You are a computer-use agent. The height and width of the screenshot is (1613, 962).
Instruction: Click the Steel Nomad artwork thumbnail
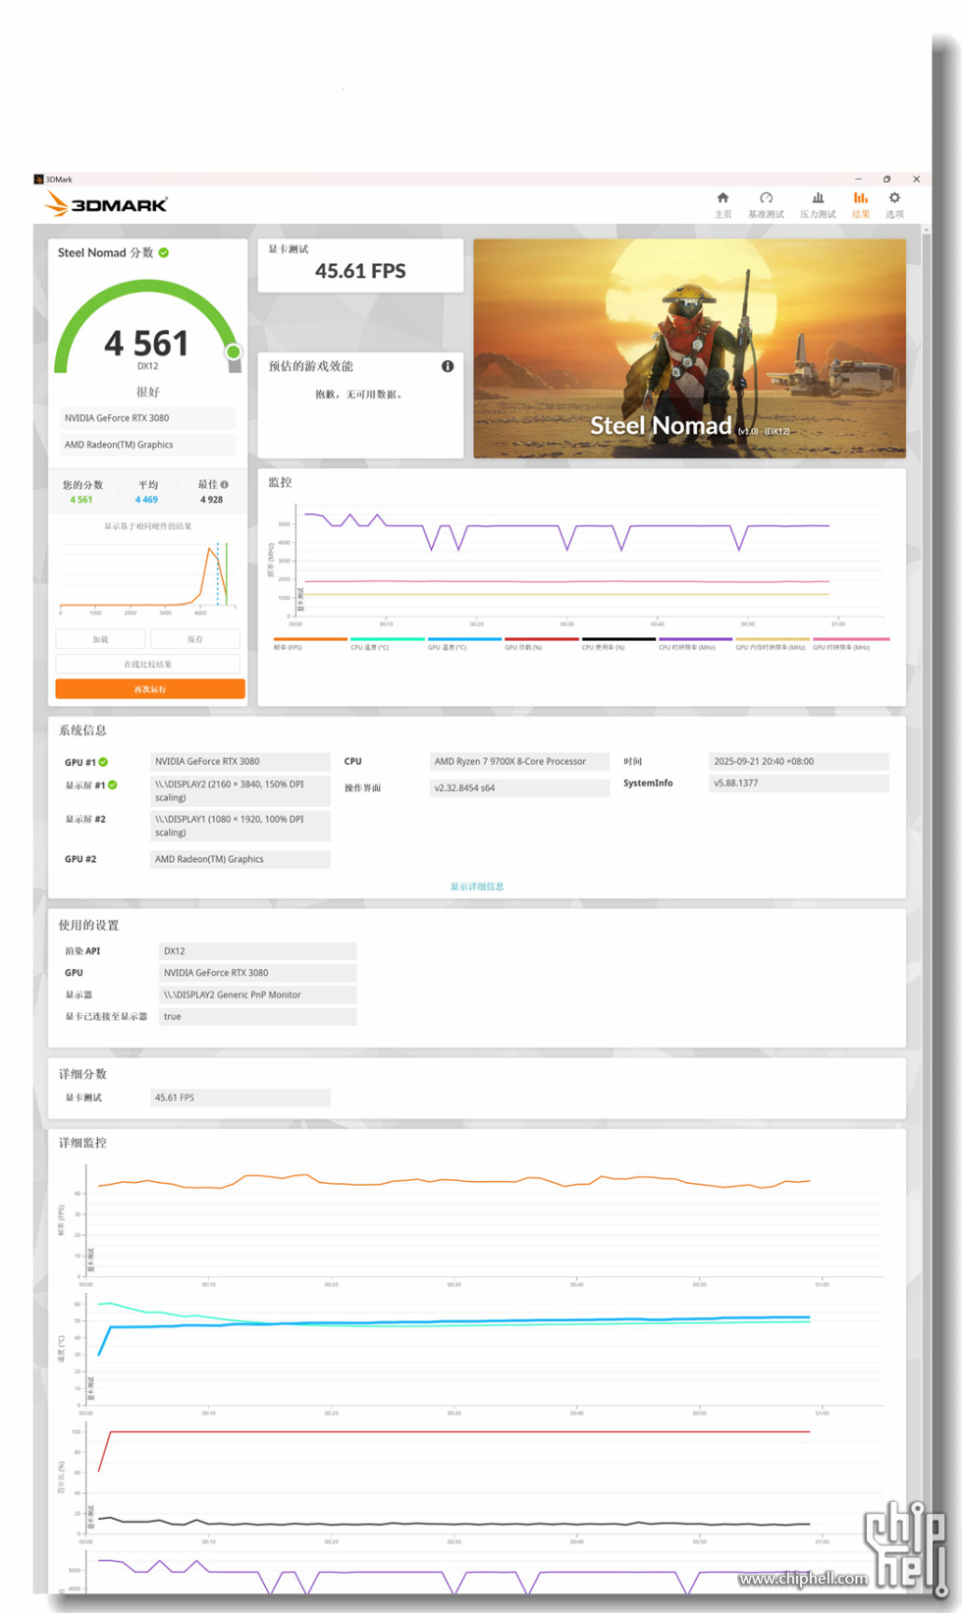(689, 349)
